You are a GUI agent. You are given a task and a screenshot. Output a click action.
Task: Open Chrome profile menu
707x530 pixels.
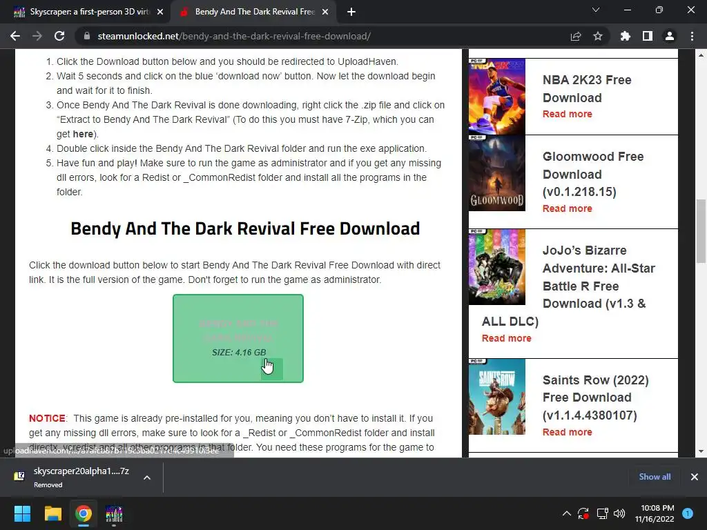click(x=670, y=36)
